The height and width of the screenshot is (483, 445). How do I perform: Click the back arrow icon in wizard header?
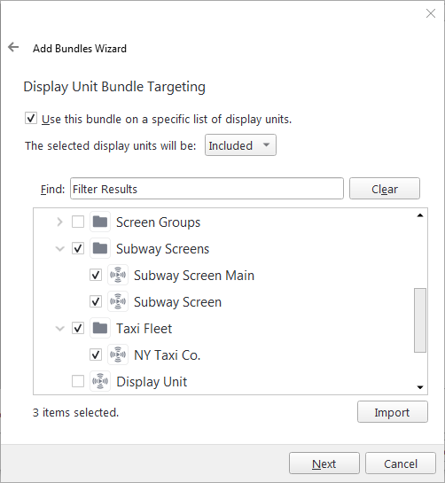[x=13, y=48]
